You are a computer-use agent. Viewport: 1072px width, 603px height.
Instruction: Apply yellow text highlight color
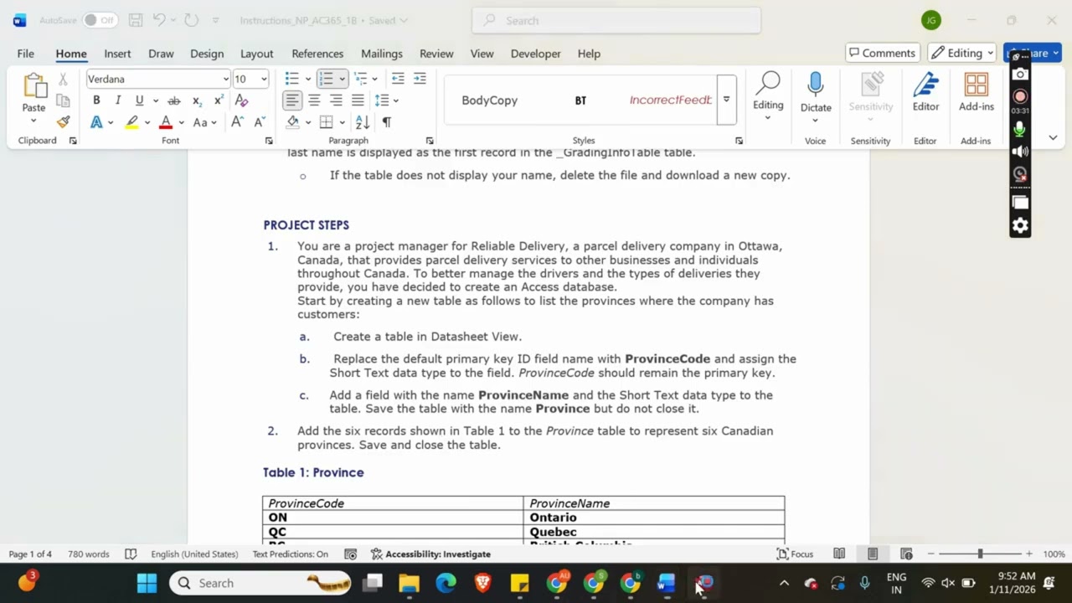tap(131, 122)
